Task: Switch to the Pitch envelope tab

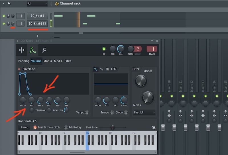Action: (x=68, y=61)
